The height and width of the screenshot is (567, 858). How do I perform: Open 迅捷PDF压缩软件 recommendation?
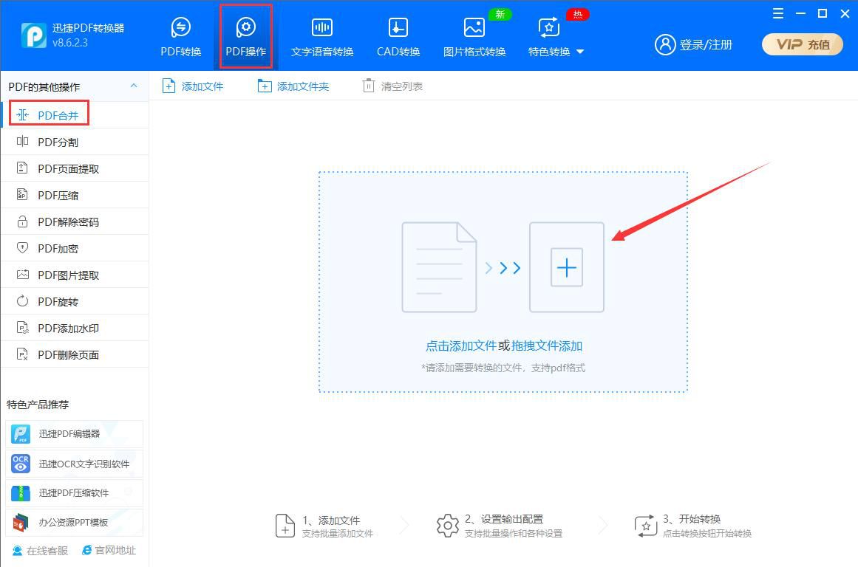(75, 493)
